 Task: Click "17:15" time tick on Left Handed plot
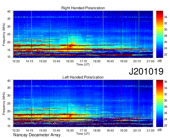coord(83,130)
